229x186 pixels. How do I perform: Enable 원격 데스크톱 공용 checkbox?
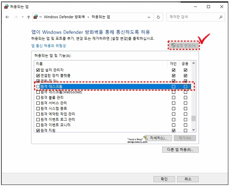[185, 87]
